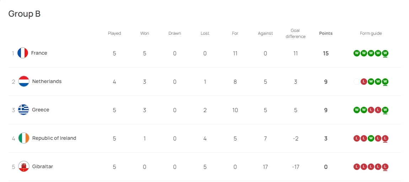The image size is (409, 182).
Task: Click the Gibraltar flag icon
Action: (24, 167)
